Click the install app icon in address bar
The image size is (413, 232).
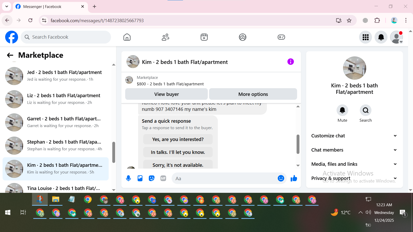[339, 20]
